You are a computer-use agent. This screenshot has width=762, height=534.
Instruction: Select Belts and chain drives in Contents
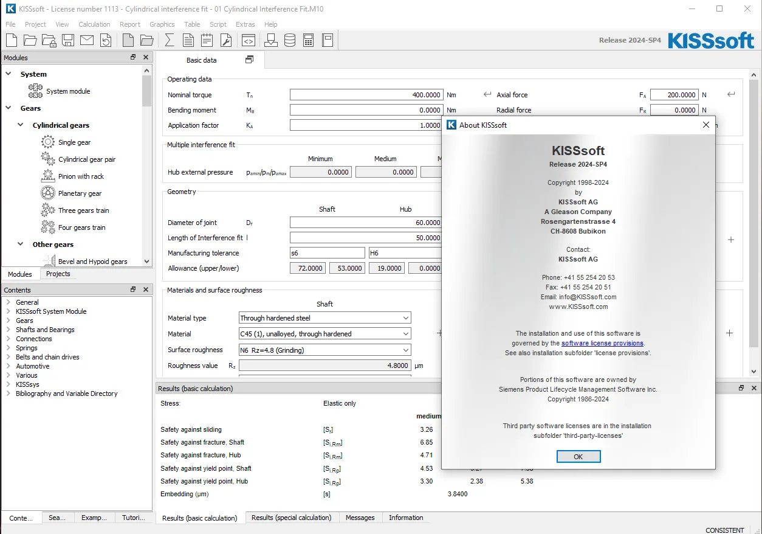(x=47, y=357)
